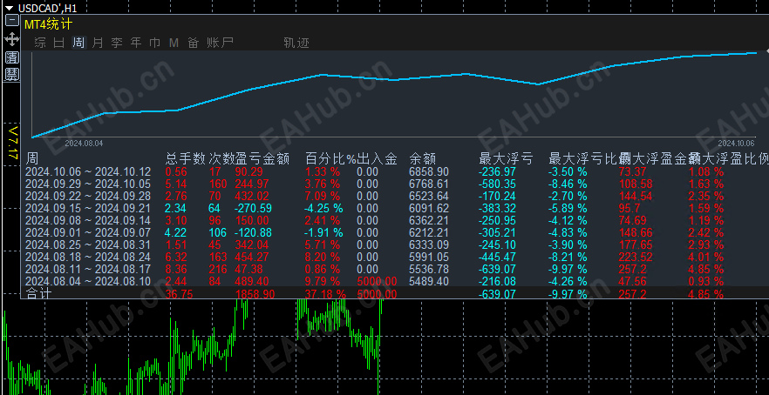
Task: Switch to the 月 monthly tab
Action: (98, 43)
